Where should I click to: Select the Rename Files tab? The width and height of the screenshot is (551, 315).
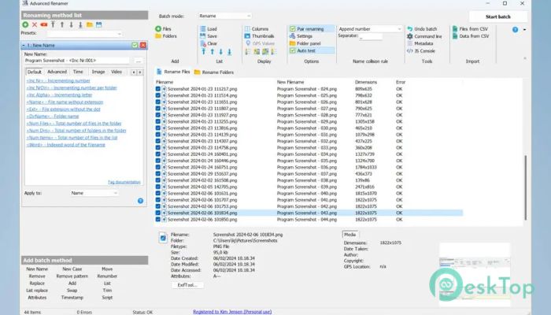173,72
